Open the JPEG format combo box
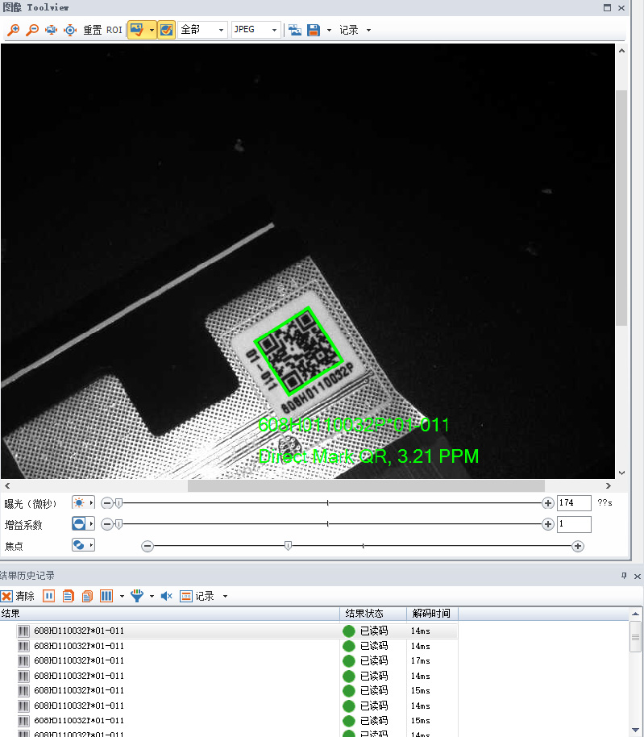The width and height of the screenshot is (644, 737). point(256,30)
